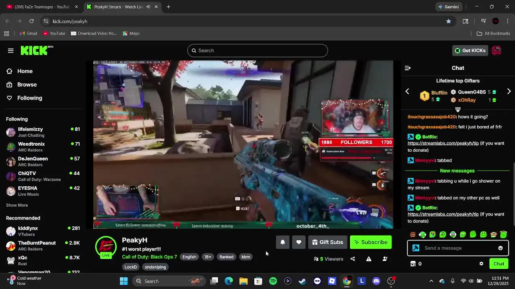Open the Kick hamburger sidebar menu
The height and width of the screenshot is (289, 515).
coord(11,51)
